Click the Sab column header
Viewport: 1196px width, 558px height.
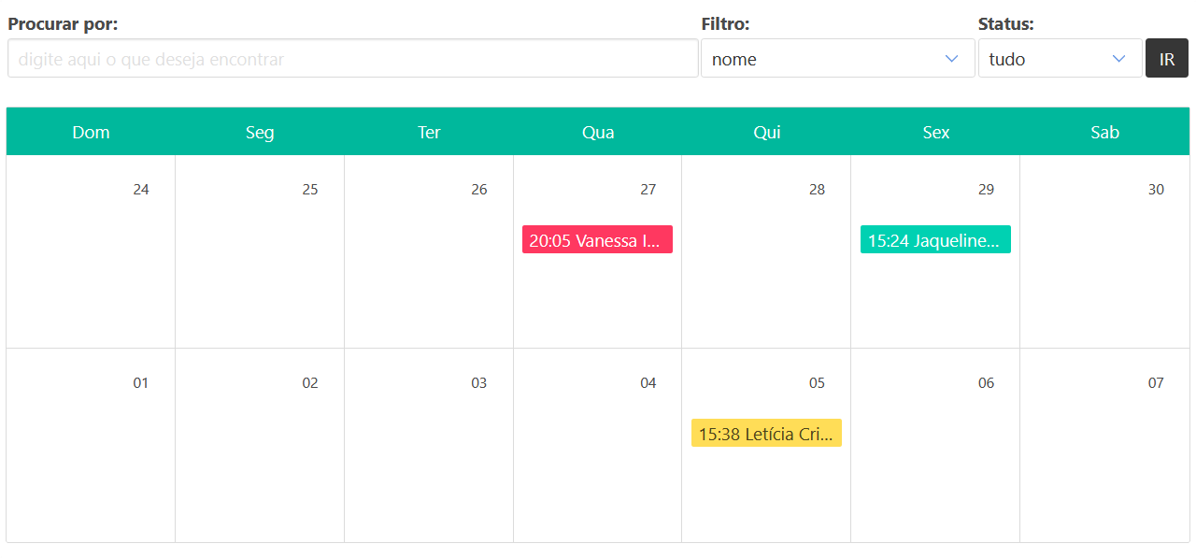click(1104, 132)
